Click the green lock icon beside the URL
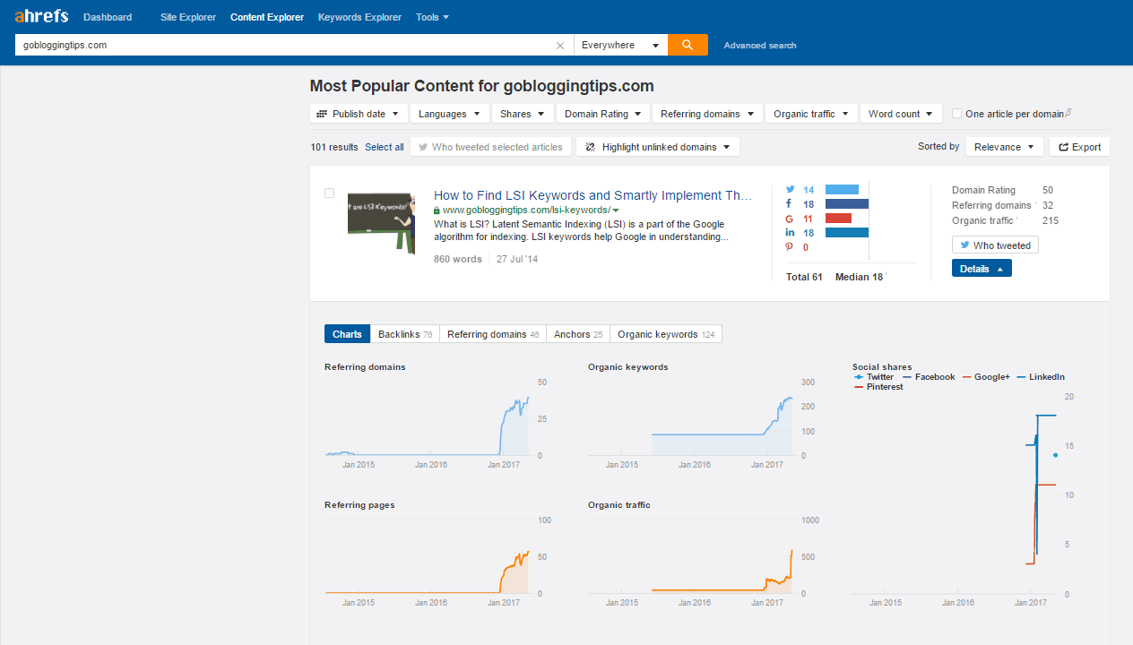This screenshot has width=1133, height=645. point(437,211)
